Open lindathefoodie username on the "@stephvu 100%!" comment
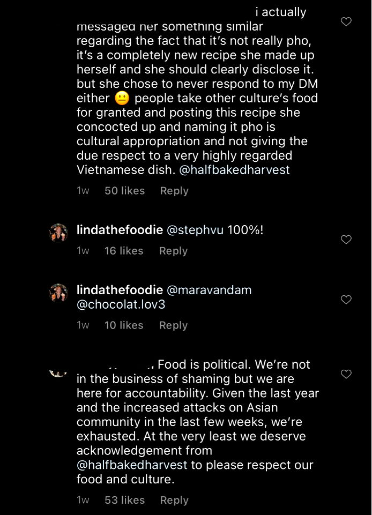Viewport: 372px width, 515px height. [x=120, y=230]
